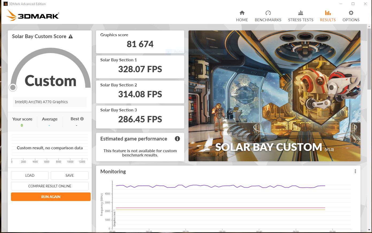The height and width of the screenshot is (233, 372).
Task: Click the info icon for Estimated game performance
Action: click(177, 139)
